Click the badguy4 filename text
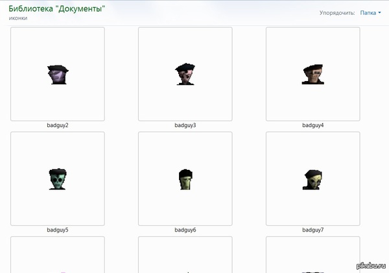Screen dimensions: 389x273 (313, 125)
